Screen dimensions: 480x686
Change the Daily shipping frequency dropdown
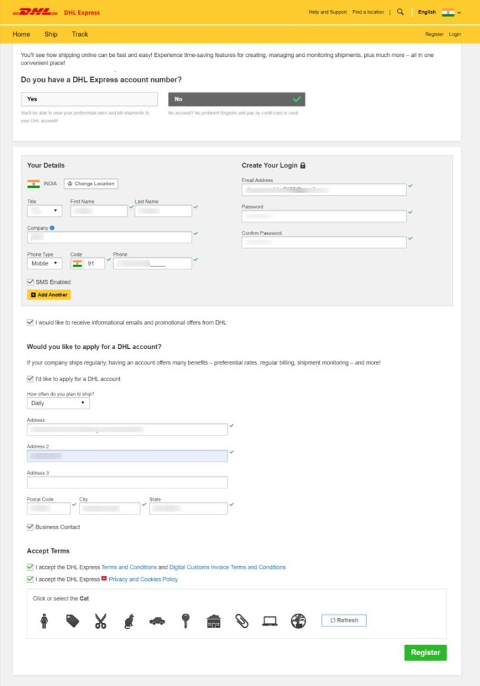point(58,403)
